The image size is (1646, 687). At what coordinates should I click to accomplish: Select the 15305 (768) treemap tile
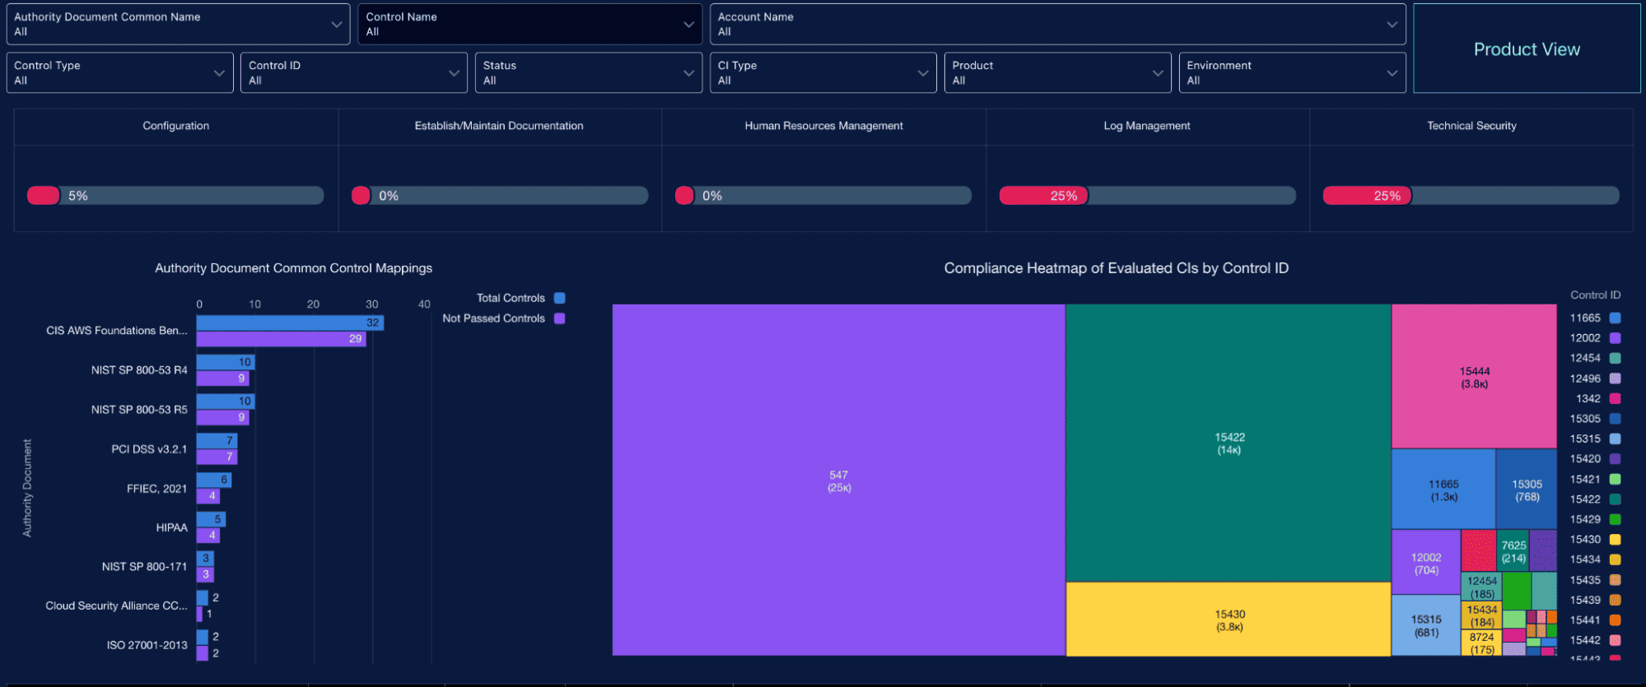pos(1527,490)
